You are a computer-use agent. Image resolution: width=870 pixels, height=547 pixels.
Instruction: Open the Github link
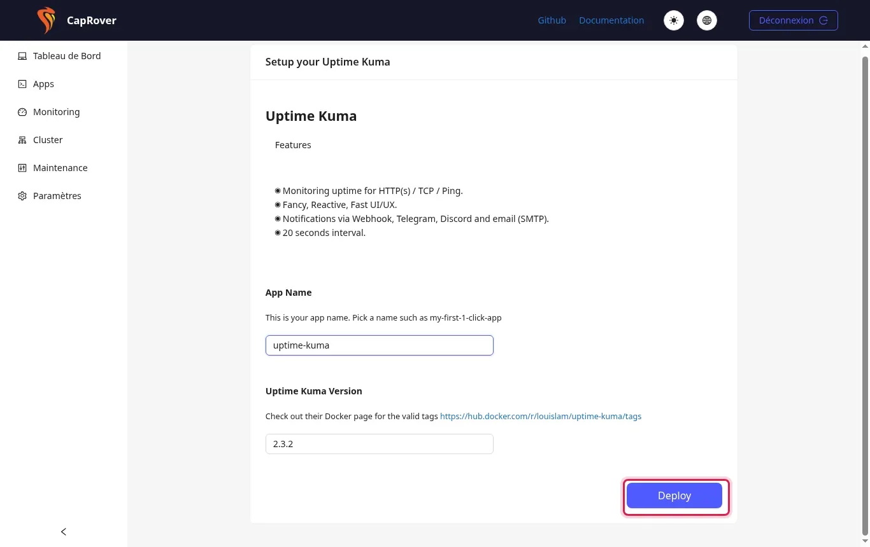pyautogui.click(x=552, y=20)
